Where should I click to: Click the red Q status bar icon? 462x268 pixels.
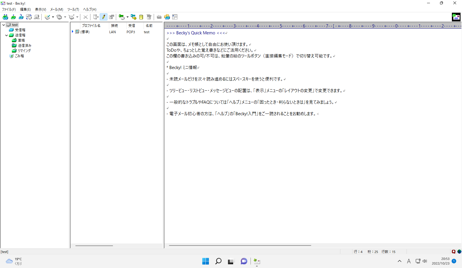pos(454,252)
